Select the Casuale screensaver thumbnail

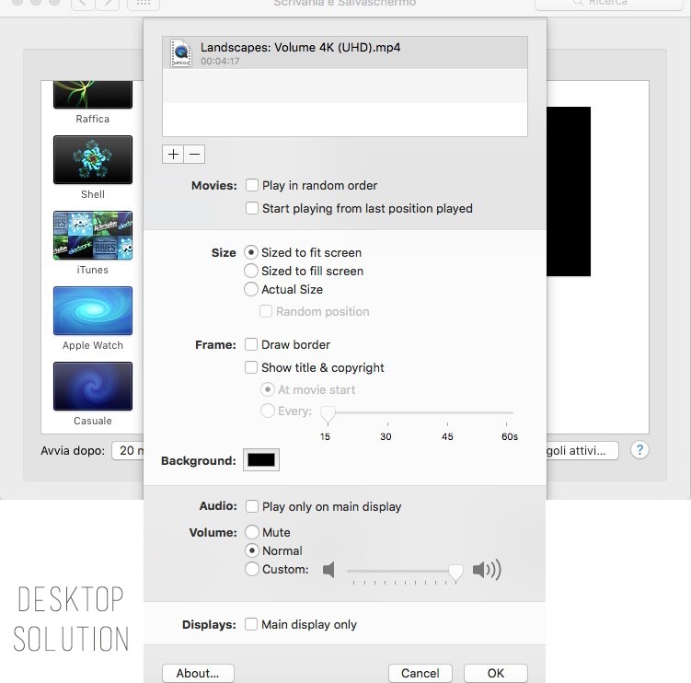(93, 387)
